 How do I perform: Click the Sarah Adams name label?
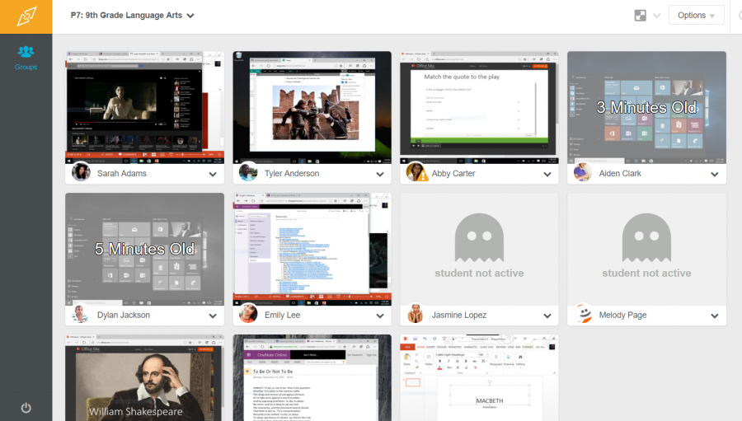click(122, 174)
